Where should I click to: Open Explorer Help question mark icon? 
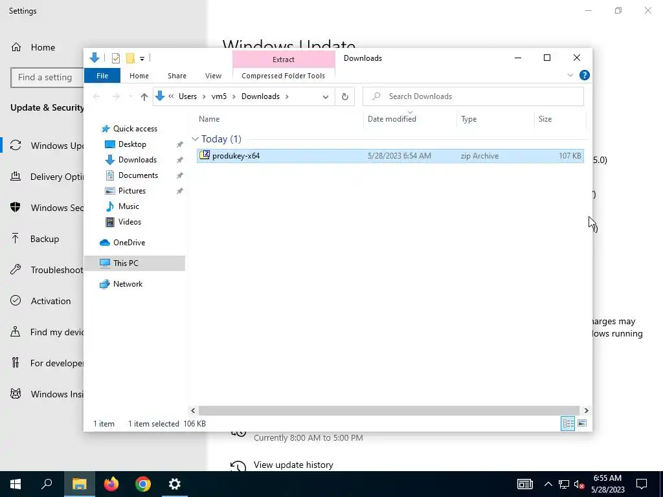tap(585, 75)
